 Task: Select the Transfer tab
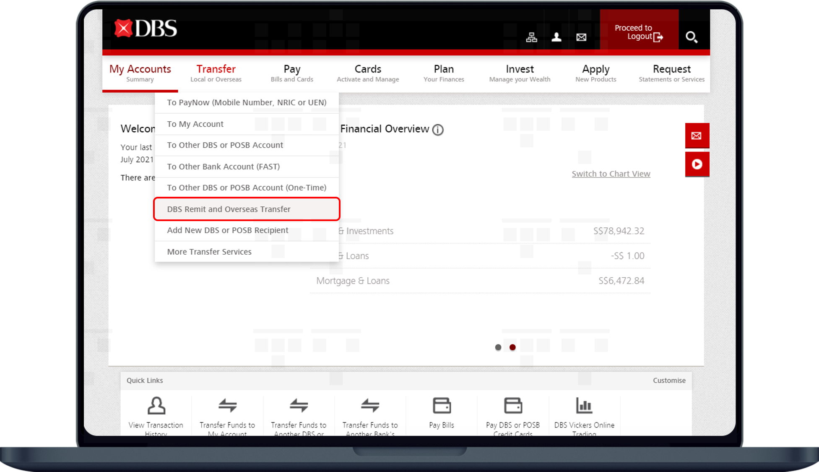216,73
